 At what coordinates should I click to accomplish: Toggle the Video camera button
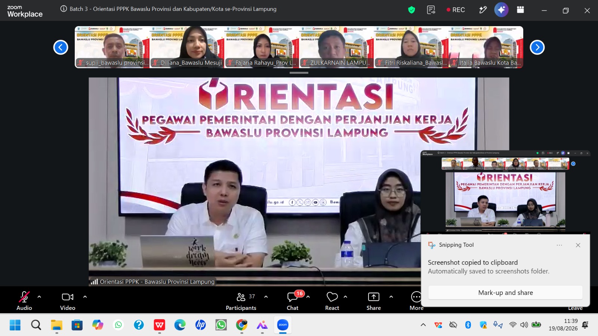(x=68, y=301)
